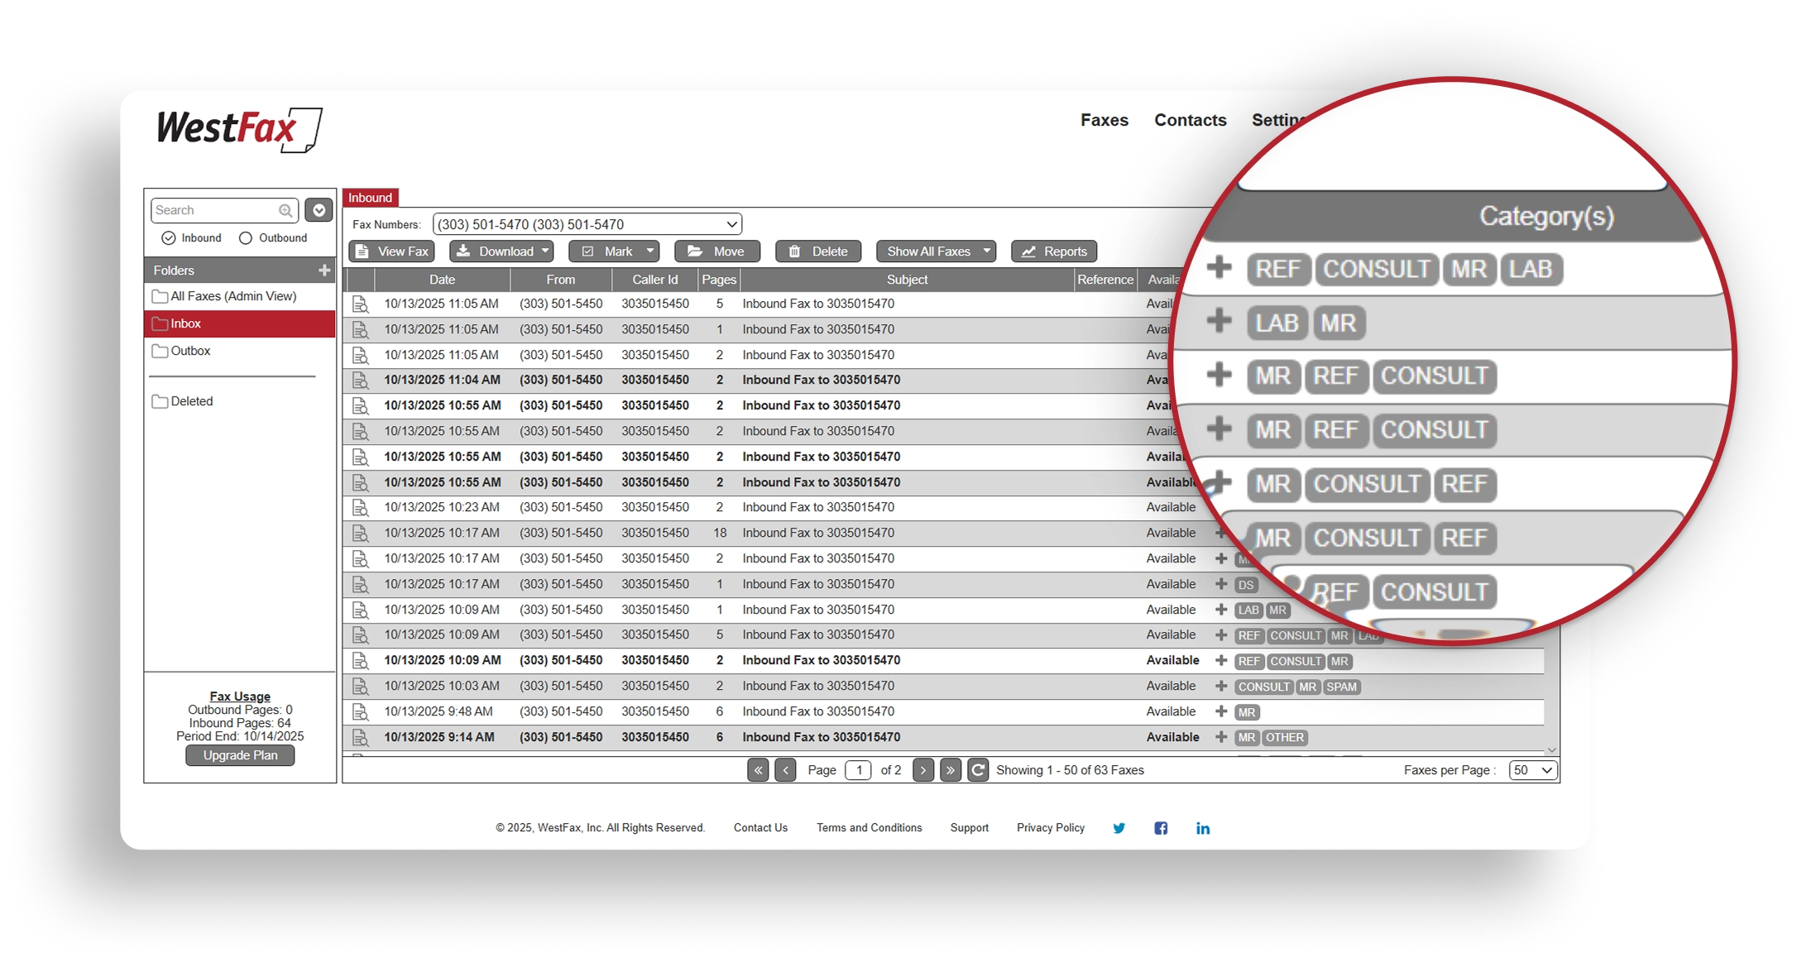
Task: Click the Delete trash icon
Action: click(793, 251)
